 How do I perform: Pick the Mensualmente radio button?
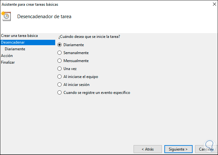coord(59,61)
